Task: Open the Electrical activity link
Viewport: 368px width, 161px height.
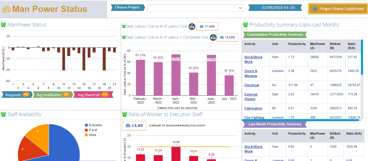Action: coord(252,85)
